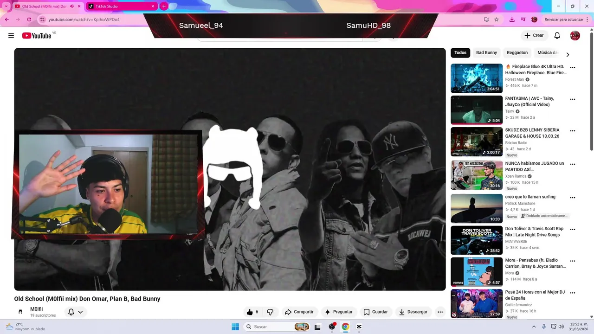Open the M0lfii channel name link

coord(36,309)
